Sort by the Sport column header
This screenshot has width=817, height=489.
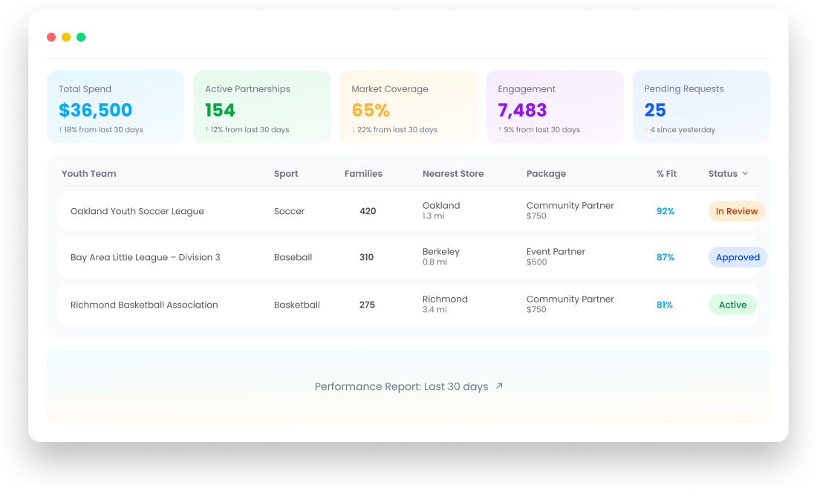click(x=286, y=174)
